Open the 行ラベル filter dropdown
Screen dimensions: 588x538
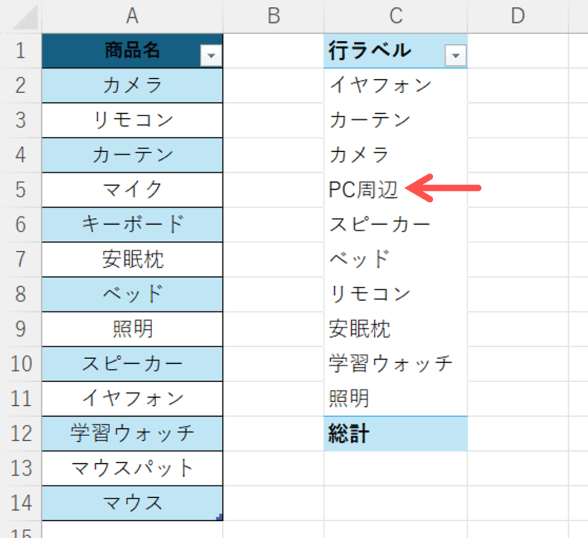[456, 56]
